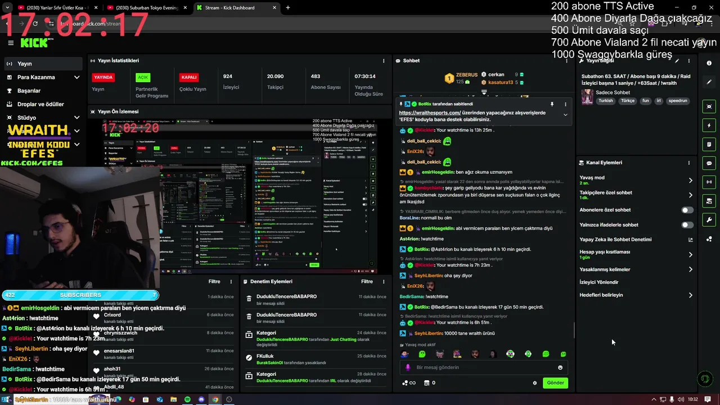Viewport: 720px width, 405px height.
Task: Open Droplar ve ödüller in the sidebar
Action: point(40,104)
